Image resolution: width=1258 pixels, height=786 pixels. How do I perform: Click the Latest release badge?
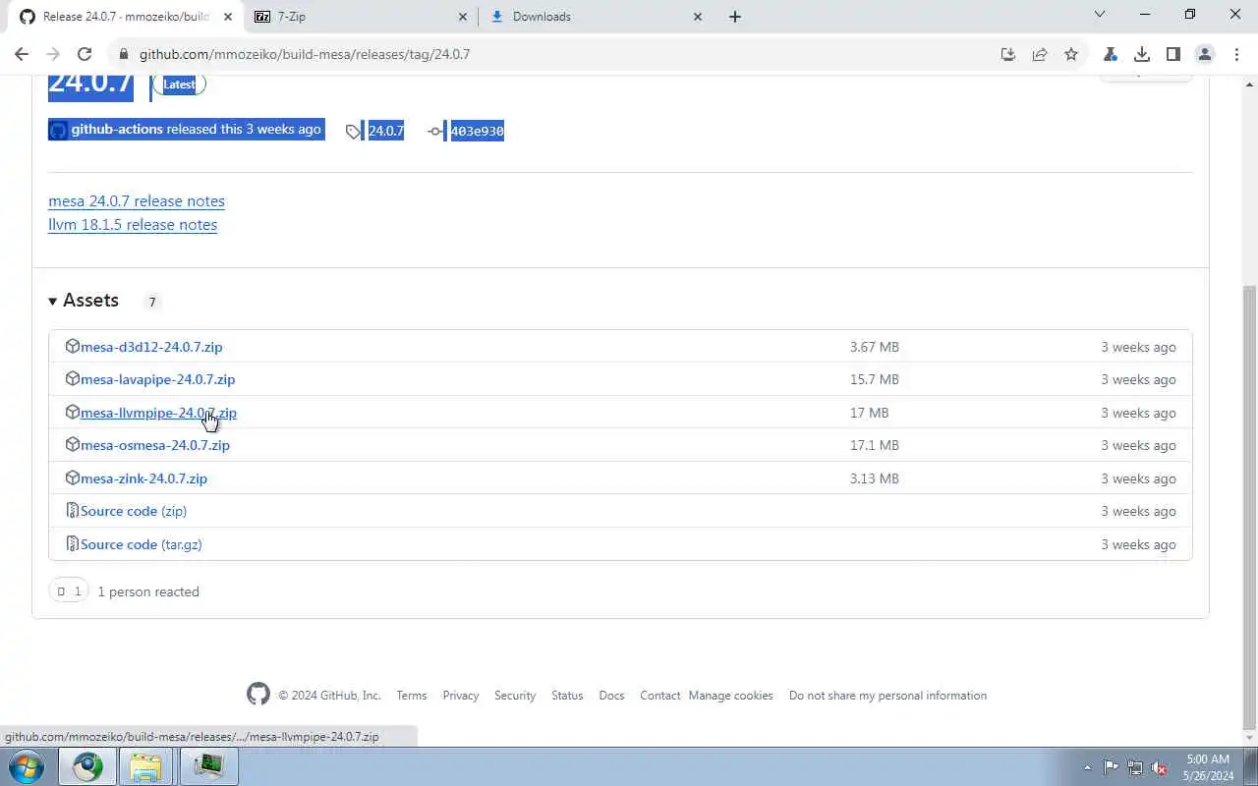click(x=179, y=84)
